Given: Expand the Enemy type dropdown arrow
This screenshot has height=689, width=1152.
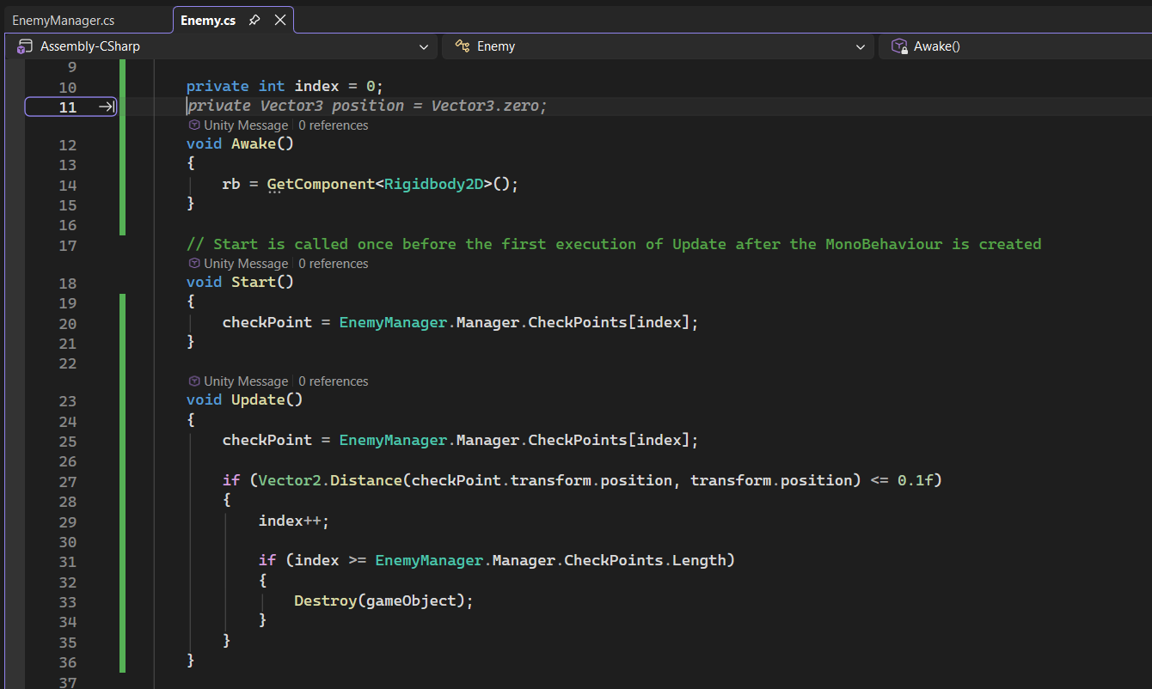Looking at the screenshot, I should click(x=861, y=47).
